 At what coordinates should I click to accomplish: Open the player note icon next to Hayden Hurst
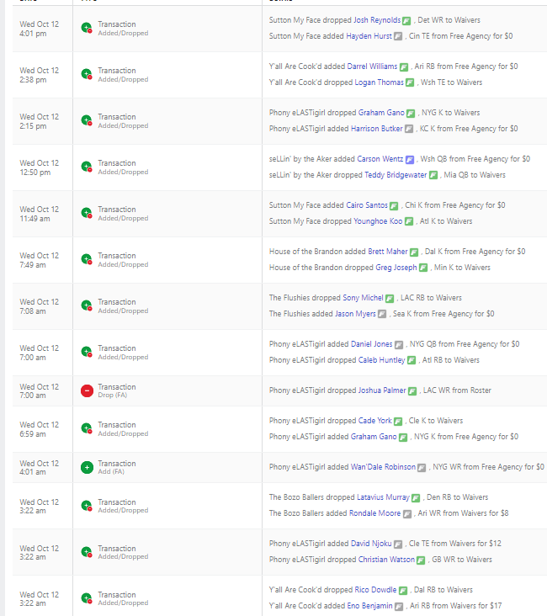[x=399, y=36]
